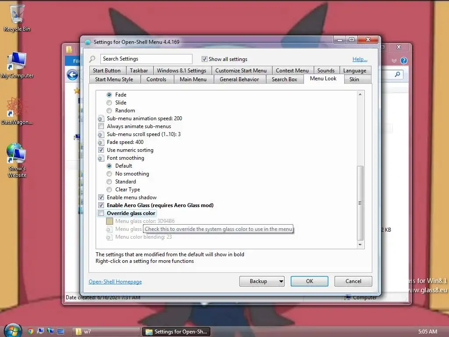Switch to Customize Start Menu tab

pos(241,71)
